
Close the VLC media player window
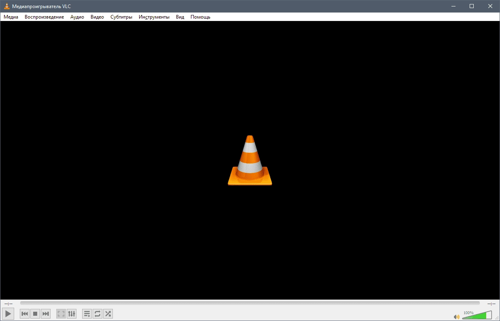[490, 6]
